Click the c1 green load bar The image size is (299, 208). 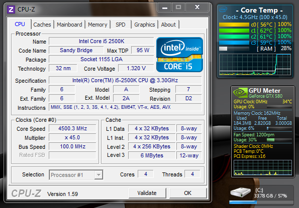click(234, 31)
